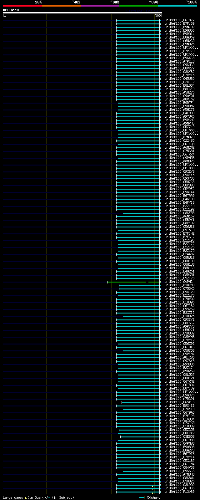Select hit UniRef100_Q5Z749
The width and height of the screenshot is (200, 500).
coord(179,127)
